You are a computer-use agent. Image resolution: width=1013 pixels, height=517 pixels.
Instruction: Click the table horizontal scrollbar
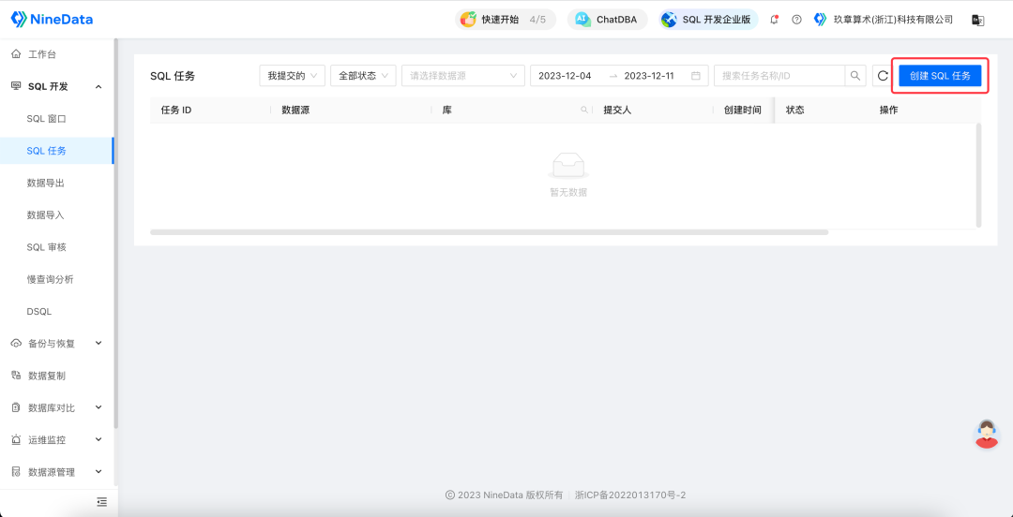tap(489, 231)
